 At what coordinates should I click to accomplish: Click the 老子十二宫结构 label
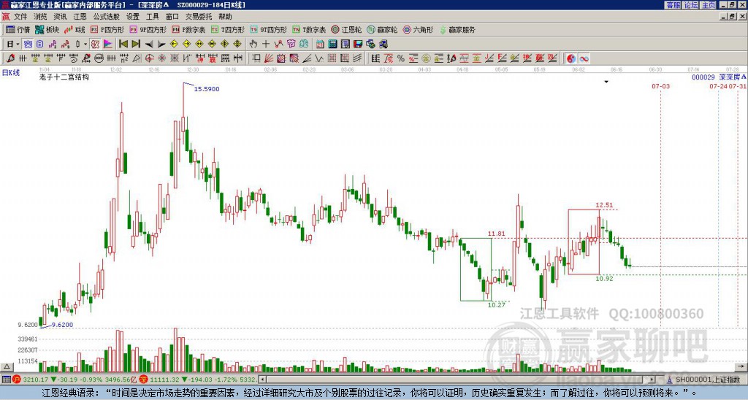click(64, 77)
